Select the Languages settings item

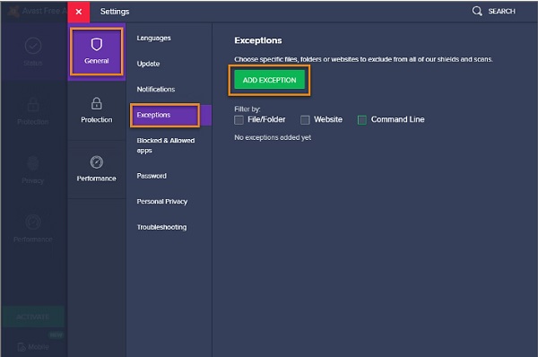153,38
